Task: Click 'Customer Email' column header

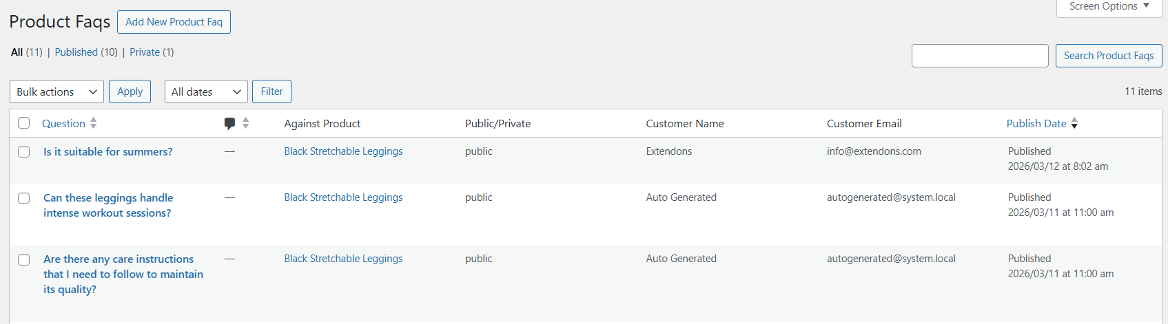Action: pos(864,124)
